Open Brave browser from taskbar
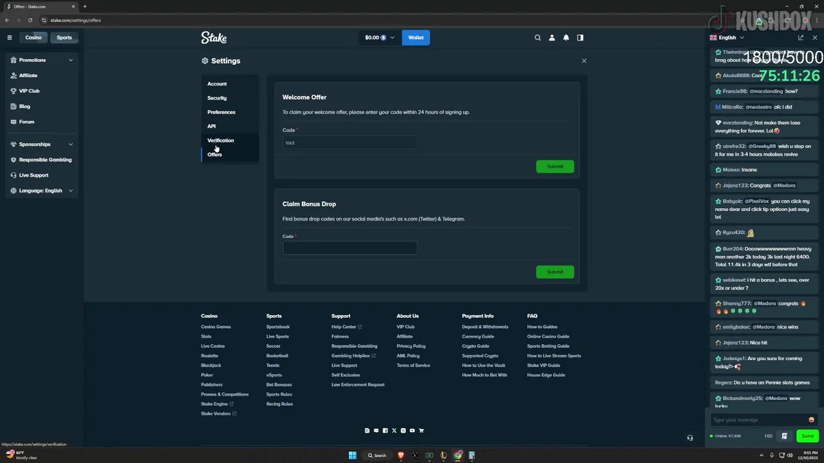 pos(400,455)
